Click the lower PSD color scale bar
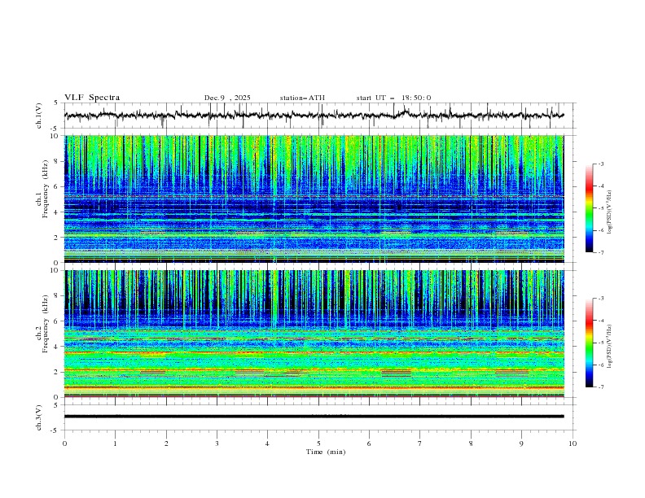The width and height of the screenshot is (645, 498). 590,343
